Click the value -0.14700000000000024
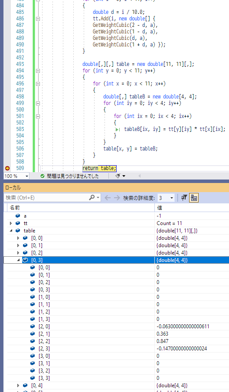 pyautogui.click(x=181, y=349)
